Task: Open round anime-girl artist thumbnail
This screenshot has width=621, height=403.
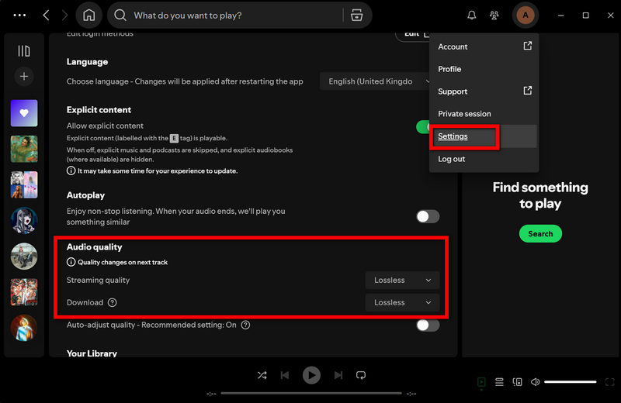Action: point(24,220)
